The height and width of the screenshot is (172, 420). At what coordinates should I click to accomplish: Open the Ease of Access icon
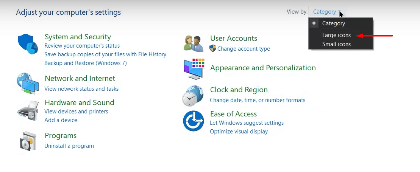pos(194,121)
